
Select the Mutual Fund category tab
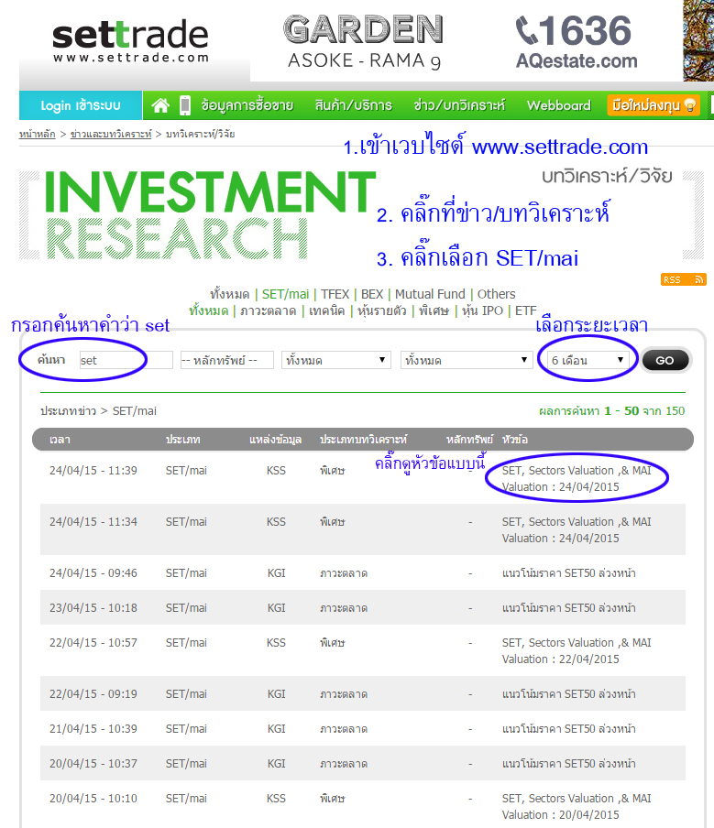coord(431,294)
